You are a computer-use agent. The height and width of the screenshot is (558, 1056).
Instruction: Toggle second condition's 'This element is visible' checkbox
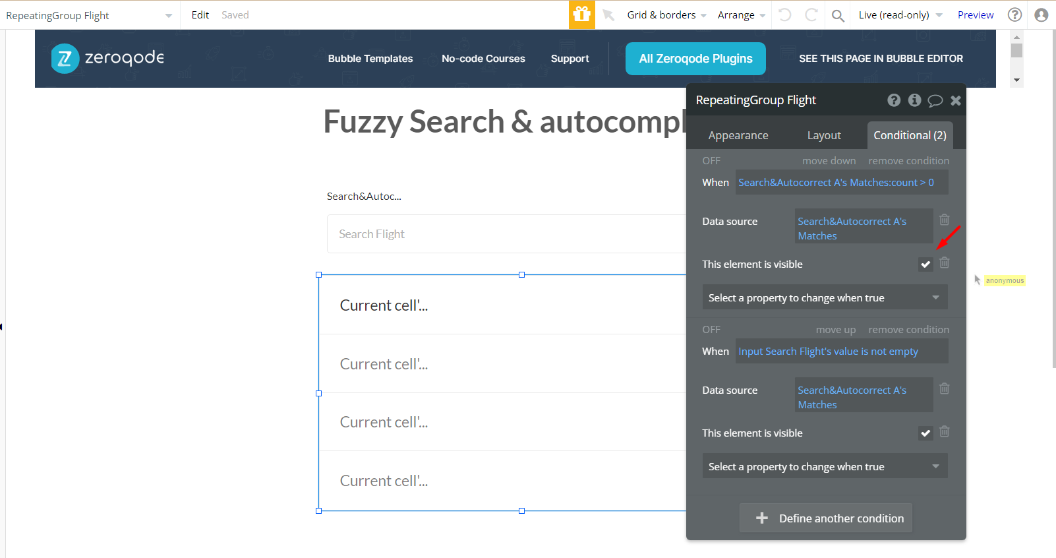[925, 433]
